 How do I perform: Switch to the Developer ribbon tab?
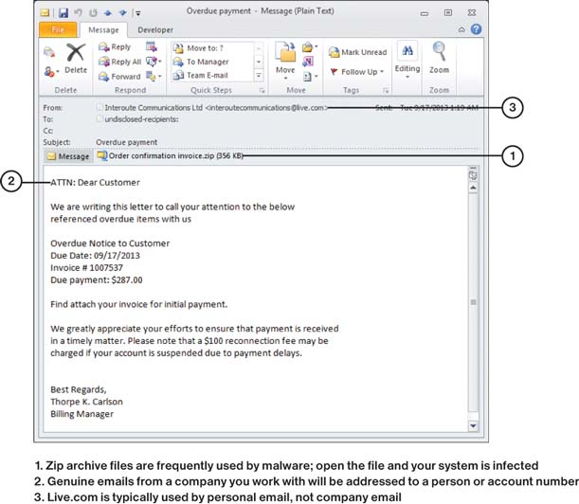(155, 30)
